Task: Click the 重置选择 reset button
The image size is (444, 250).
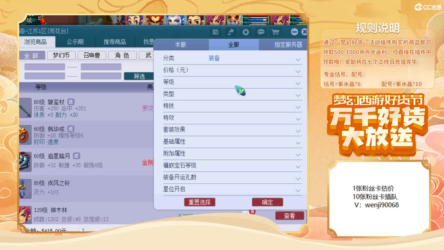Action: pos(199,202)
